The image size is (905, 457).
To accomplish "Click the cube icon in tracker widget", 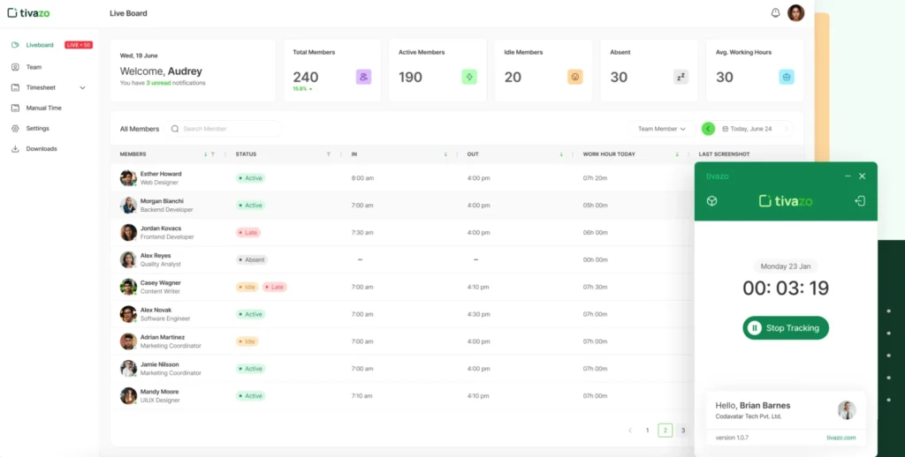I will pyautogui.click(x=711, y=201).
